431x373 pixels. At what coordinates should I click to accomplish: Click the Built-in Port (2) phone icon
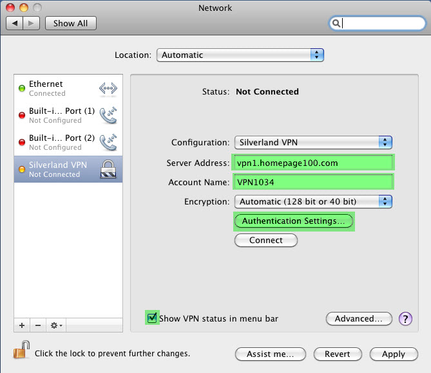[x=108, y=142]
